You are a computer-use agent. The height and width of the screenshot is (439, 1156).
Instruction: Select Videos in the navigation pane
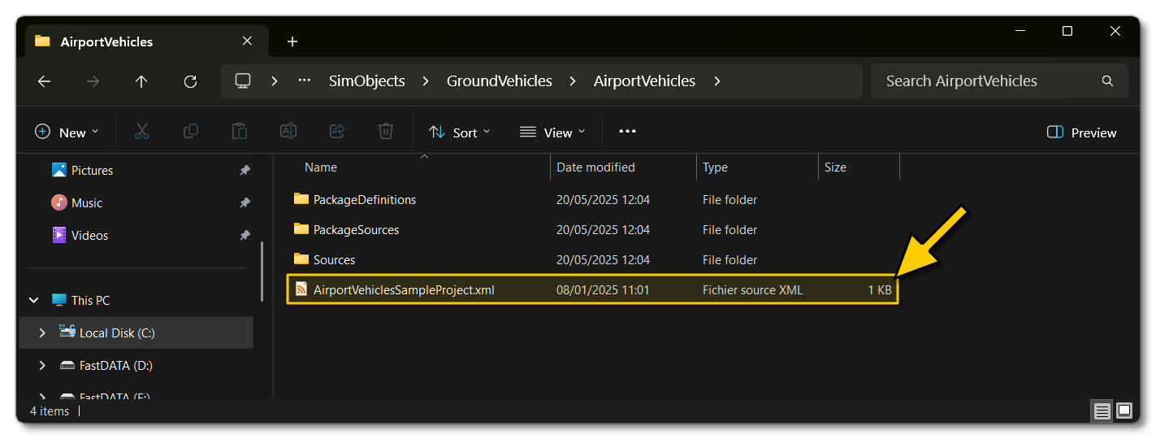coord(89,236)
